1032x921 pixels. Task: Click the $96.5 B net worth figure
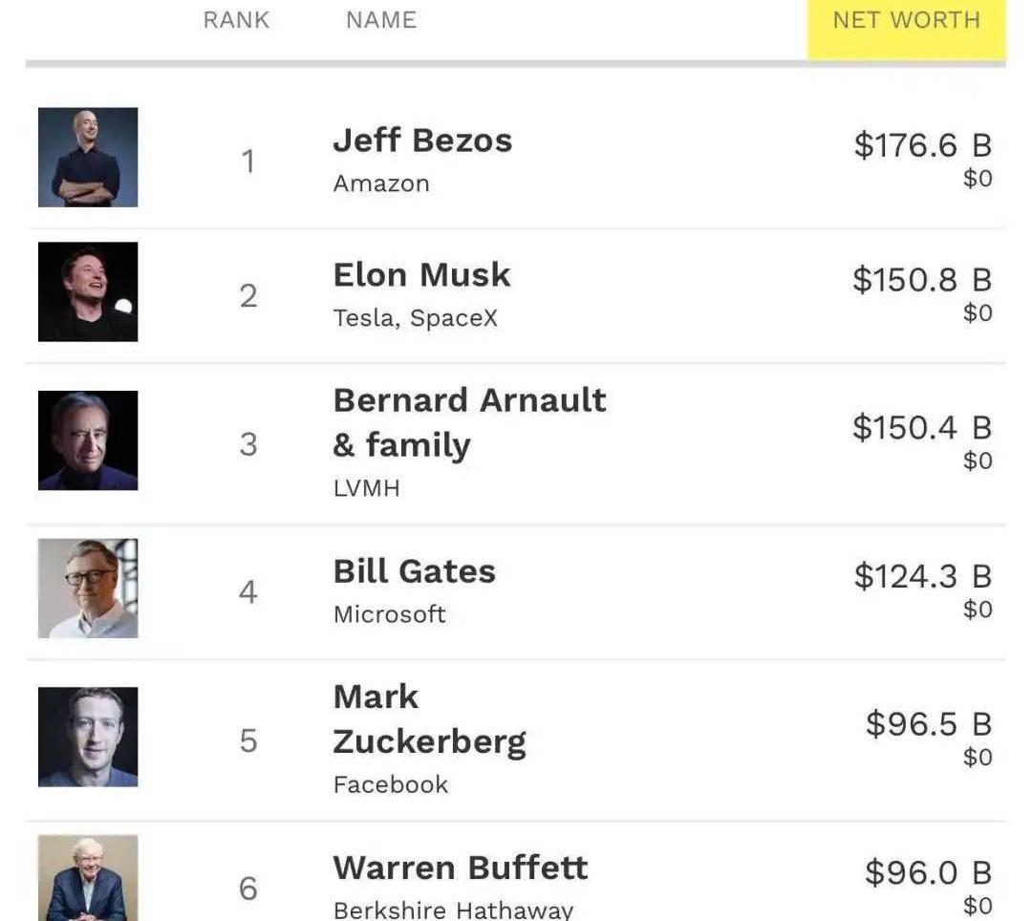click(x=928, y=724)
